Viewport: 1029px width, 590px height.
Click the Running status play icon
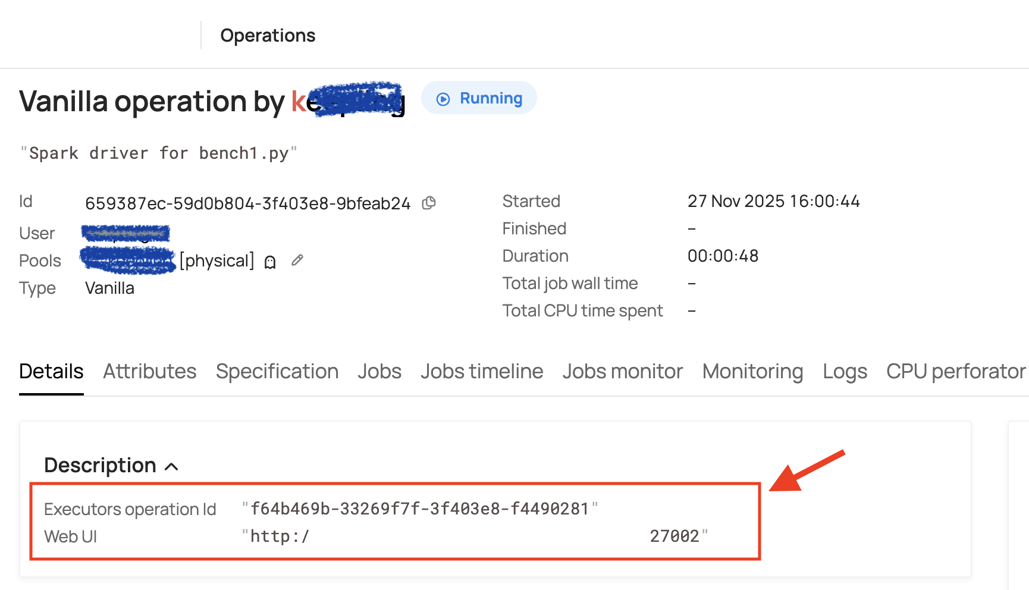click(443, 99)
